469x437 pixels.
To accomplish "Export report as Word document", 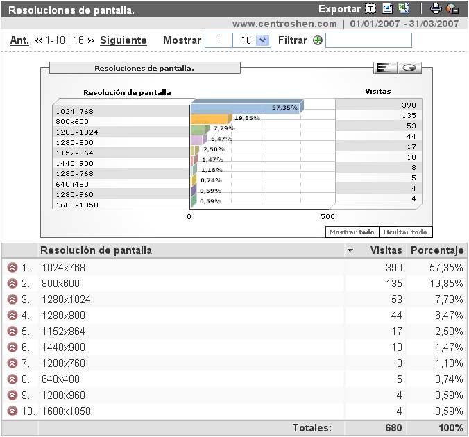I will tap(387, 9).
